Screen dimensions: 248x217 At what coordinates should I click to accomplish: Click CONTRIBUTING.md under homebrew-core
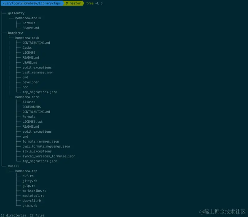pyautogui.click(x=36, y=112)
